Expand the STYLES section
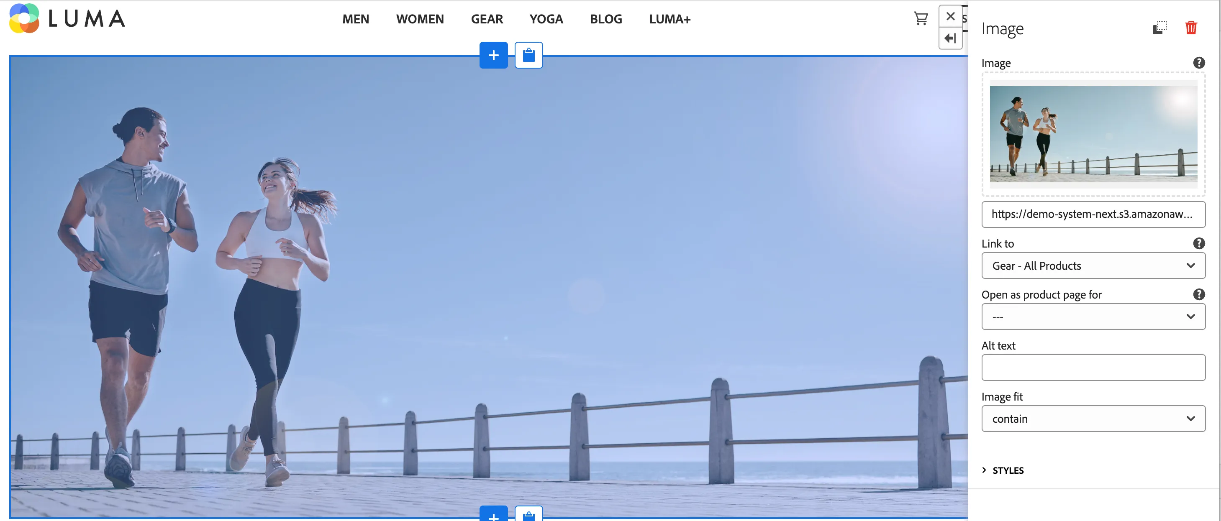 click(1003, 470)
